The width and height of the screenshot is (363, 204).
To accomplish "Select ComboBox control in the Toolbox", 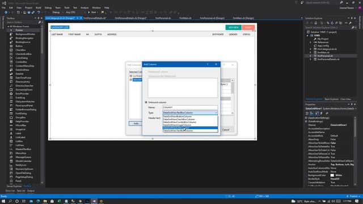I will pos(21,62).
